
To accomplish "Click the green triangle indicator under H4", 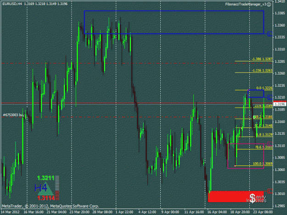I will click(x=46, y=189).
